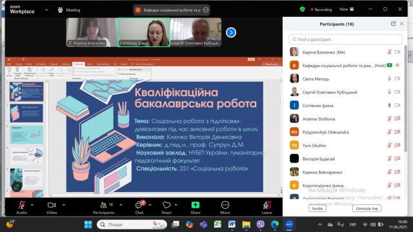
Task: Open Viber from the taskbar
Action: [x=261, y=225]
